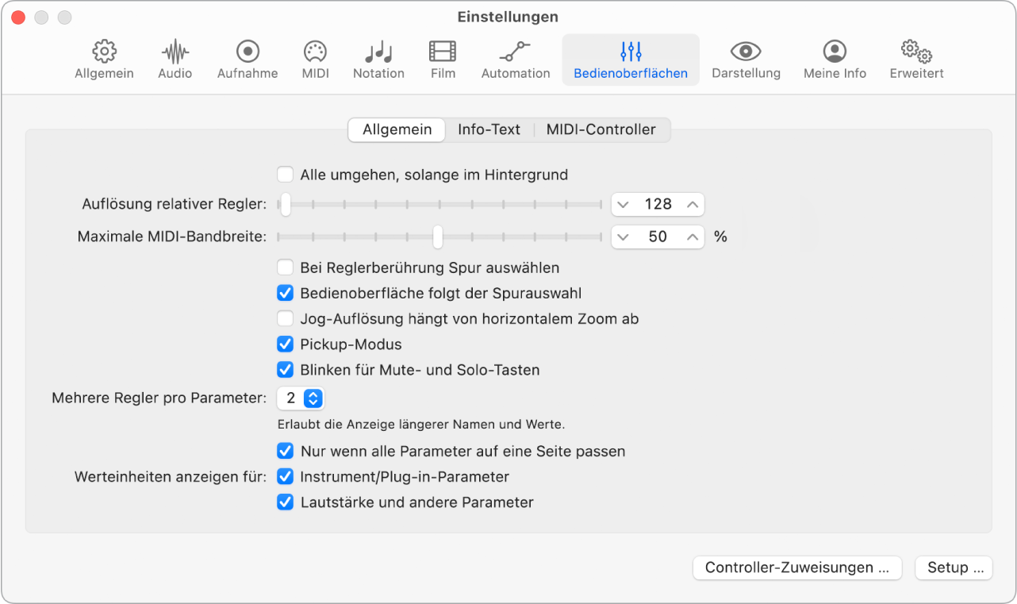Check 'Bei Reglerberührung Spur auswählen'
This screenshot has width=1017, height=604.
point(285,267)
